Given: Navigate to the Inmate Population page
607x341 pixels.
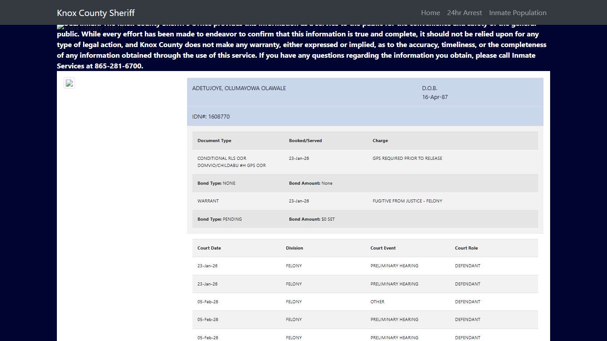Looking at the screenshot, I should pos(518,12).
